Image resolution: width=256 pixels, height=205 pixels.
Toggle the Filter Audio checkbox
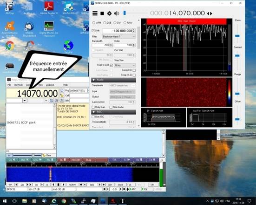[x=111, y=107]
